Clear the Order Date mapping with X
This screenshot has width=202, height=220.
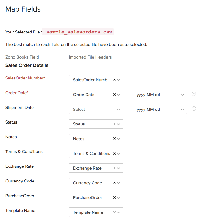click(114, 95)
